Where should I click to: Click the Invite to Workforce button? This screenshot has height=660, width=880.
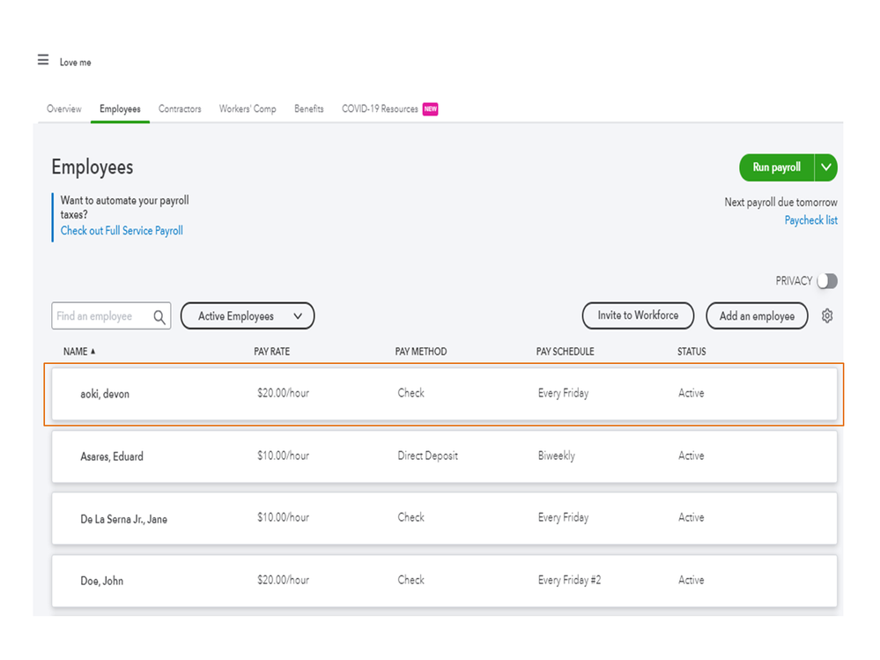click(638, 315)
